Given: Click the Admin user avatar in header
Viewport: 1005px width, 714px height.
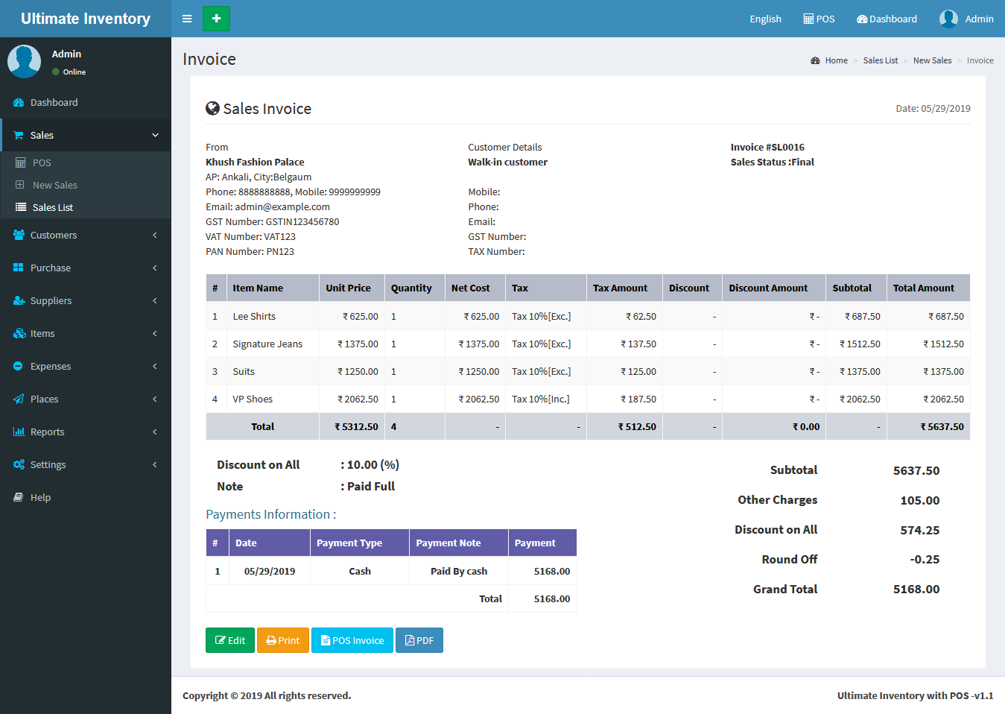Looking at the screenshot, I should pos(948,19).
